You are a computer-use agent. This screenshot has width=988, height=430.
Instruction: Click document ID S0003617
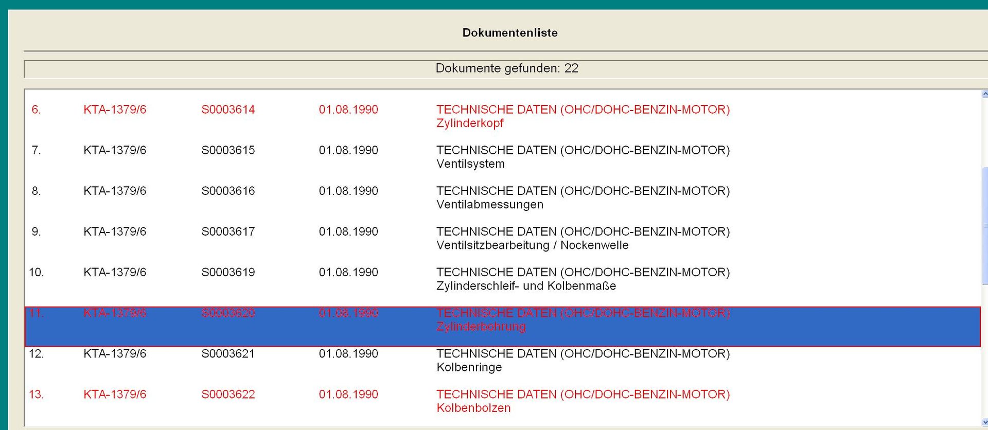[x=228, y=231]
